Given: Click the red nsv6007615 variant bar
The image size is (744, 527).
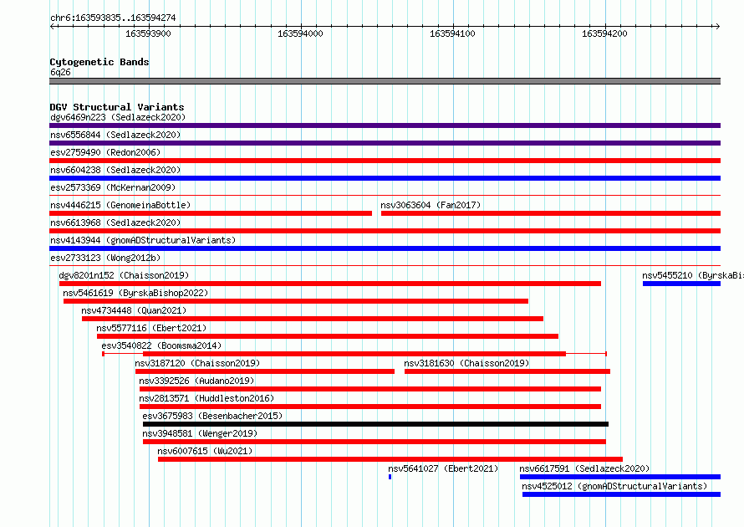Looking at the screenshot, I should tap(390, 459).
